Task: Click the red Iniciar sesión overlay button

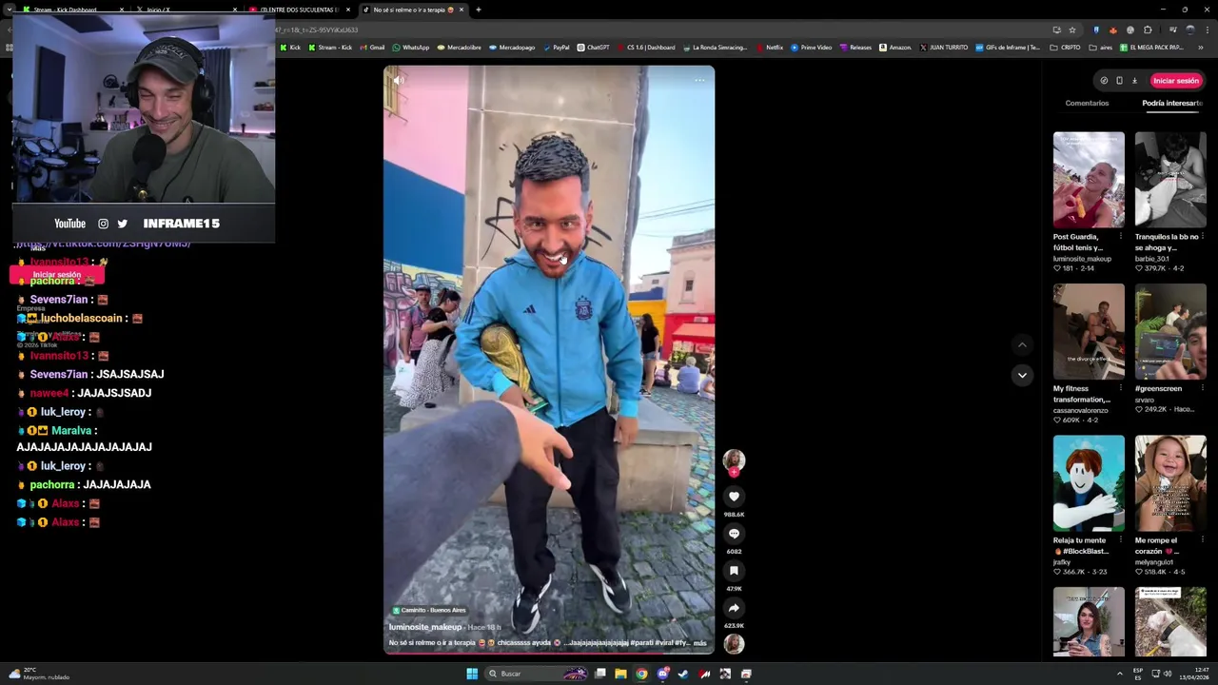Action: (x=57, y=275)
